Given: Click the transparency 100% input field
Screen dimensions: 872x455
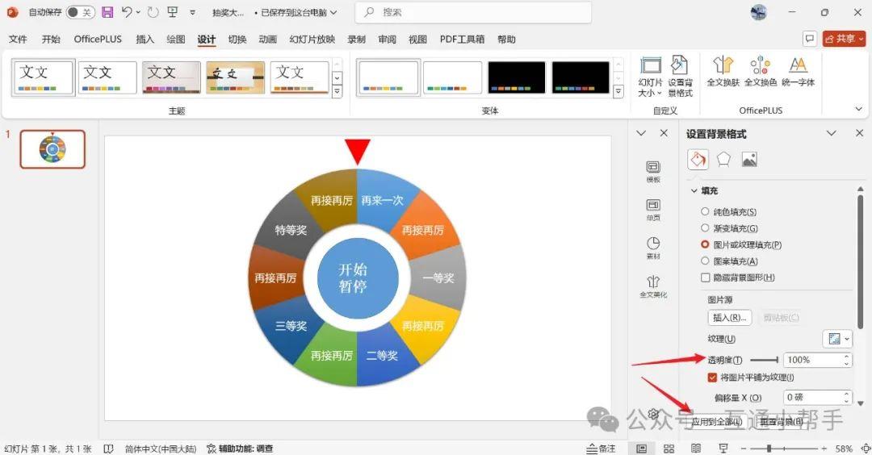Looking at the screenshot, I should click(812, 360).
